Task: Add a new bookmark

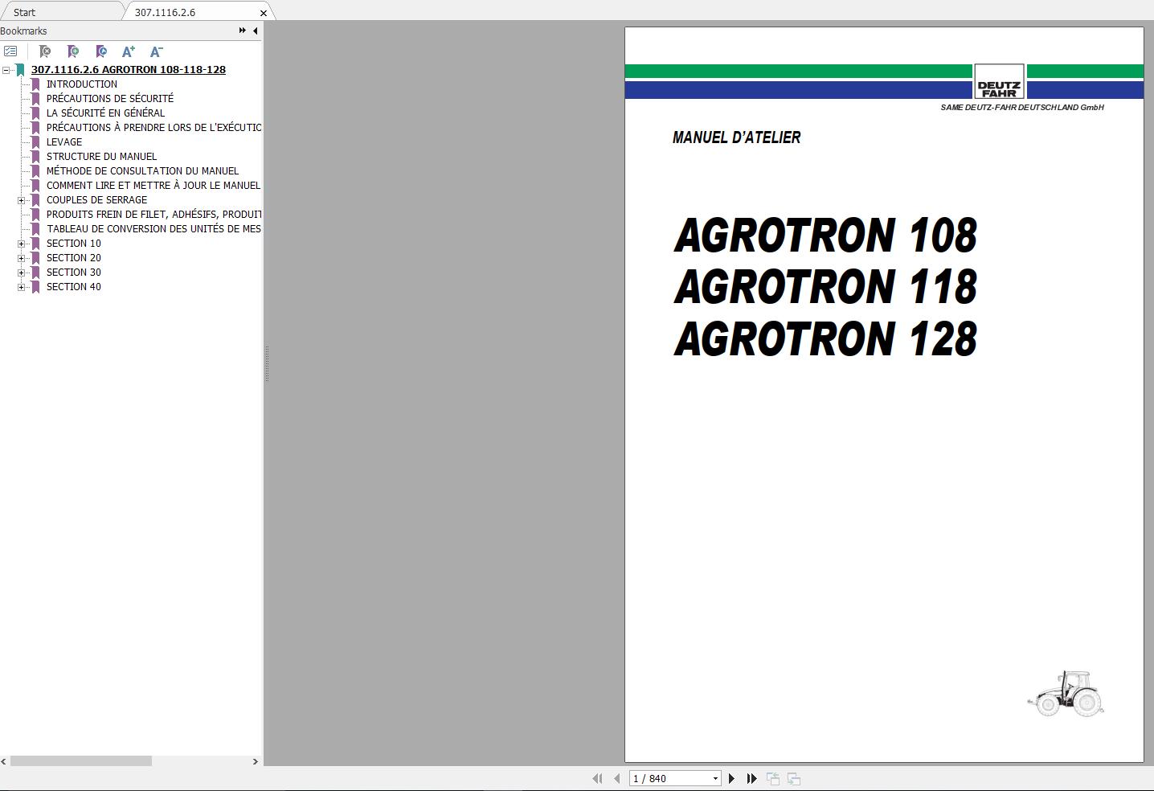Action: pyautogui.click(x=73, y=51)
